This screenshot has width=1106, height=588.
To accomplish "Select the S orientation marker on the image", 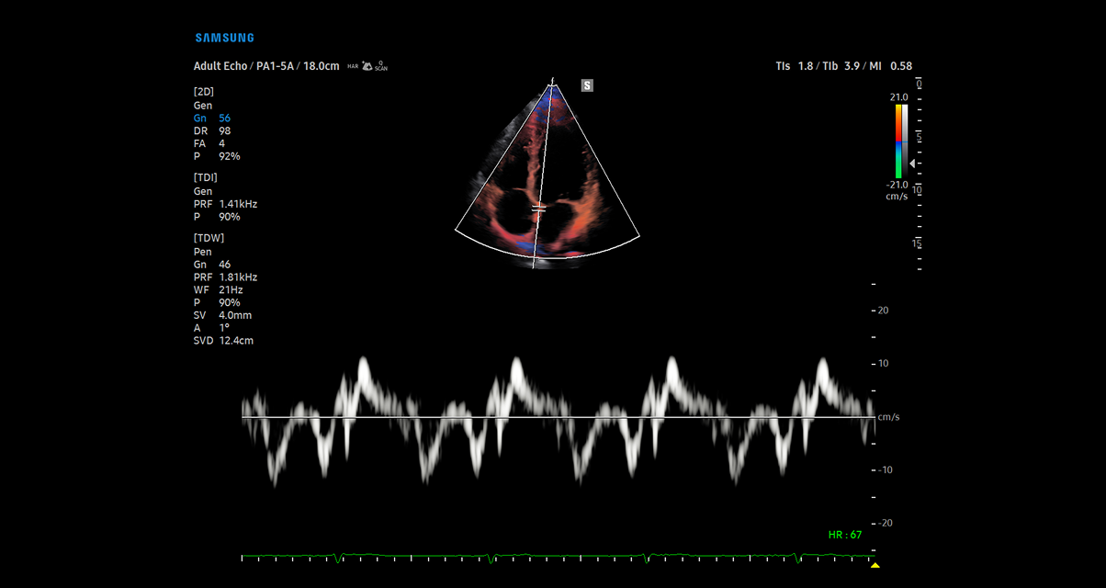I will [586, 85].
